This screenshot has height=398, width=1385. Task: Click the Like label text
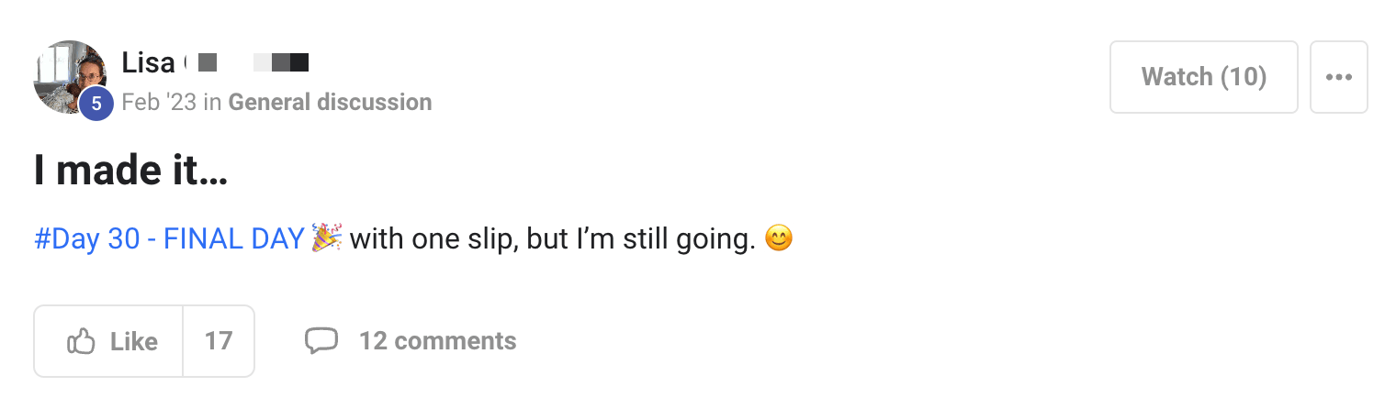[x=133, y=341]
